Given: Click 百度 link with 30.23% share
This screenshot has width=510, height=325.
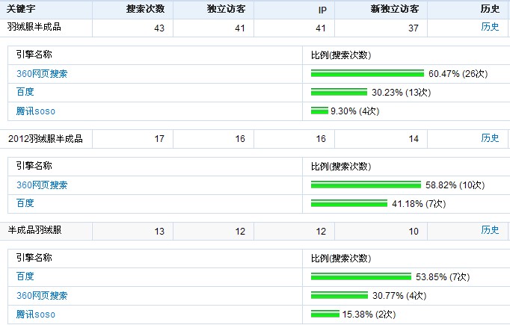Looking at the screenshot, I should 25,92.
